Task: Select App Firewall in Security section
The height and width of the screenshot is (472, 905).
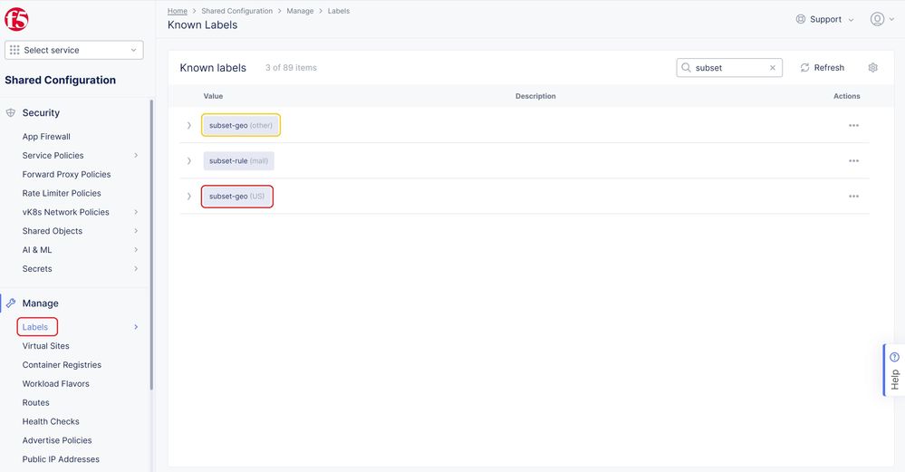Action: click(46, 137)
